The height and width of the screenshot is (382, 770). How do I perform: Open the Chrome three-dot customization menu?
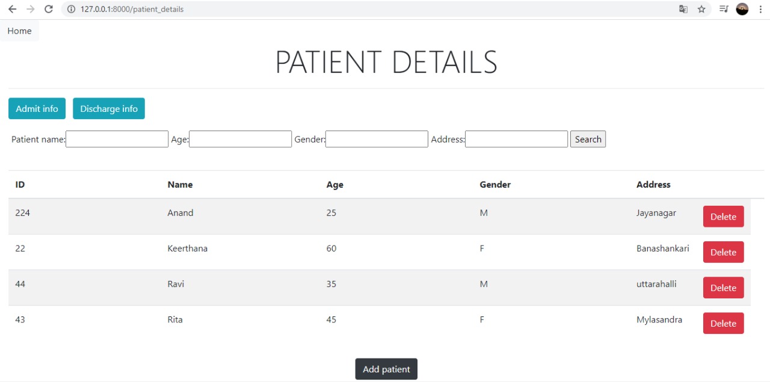759,9
